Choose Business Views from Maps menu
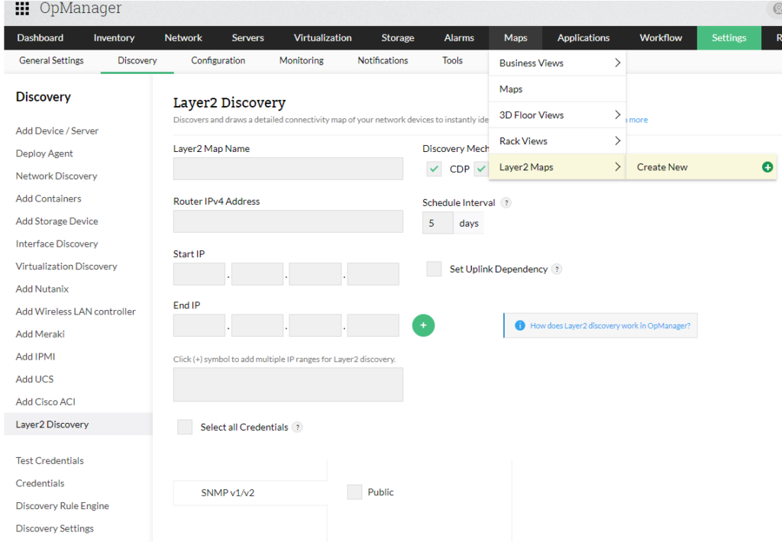Viewport: 782px width, 542px height. (557, 63)
